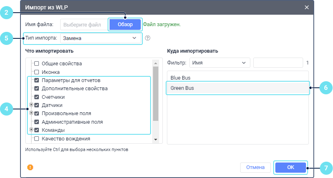Screen dimensions: 333x178
Task: Expand the Произвольные поля node
Action: tap(31, 113)
